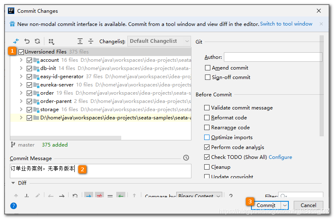334x219 pixels.
Task: Click the Commit button
Action: (x=266, y=205)
